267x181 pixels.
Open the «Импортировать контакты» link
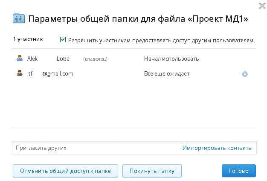(x=217, y=148)
